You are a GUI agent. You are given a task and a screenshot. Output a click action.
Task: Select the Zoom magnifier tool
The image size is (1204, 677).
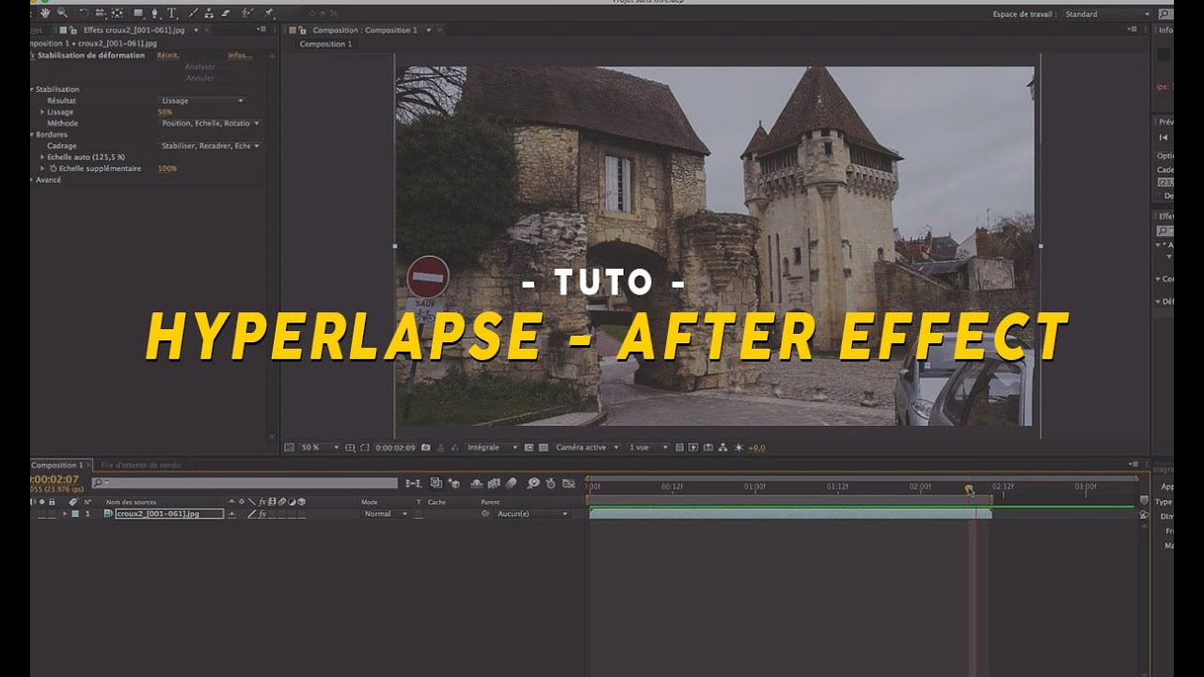click(x=62, y=13)
